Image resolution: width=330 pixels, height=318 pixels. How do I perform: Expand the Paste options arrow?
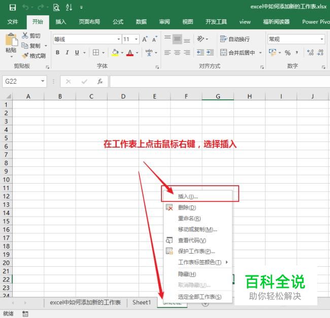pyautogui.click(x=11, y=57)
